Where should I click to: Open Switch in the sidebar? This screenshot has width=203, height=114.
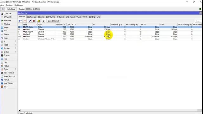click(x=6, y=35)
